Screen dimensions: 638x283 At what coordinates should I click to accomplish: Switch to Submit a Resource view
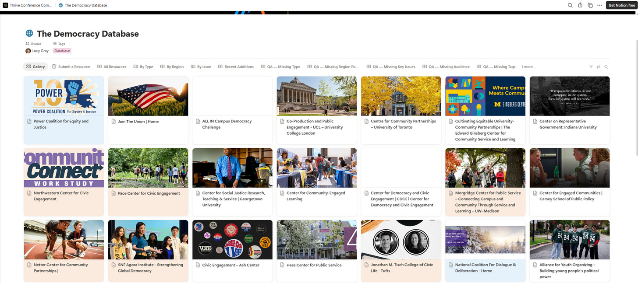71,67
